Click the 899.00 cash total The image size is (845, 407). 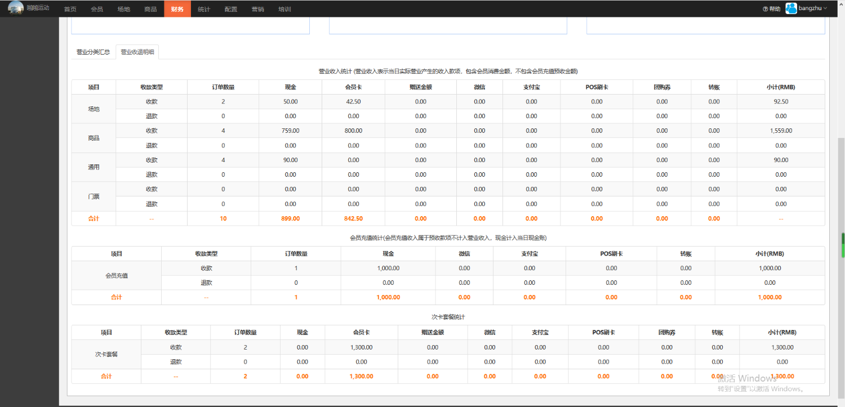pos(290,218)
